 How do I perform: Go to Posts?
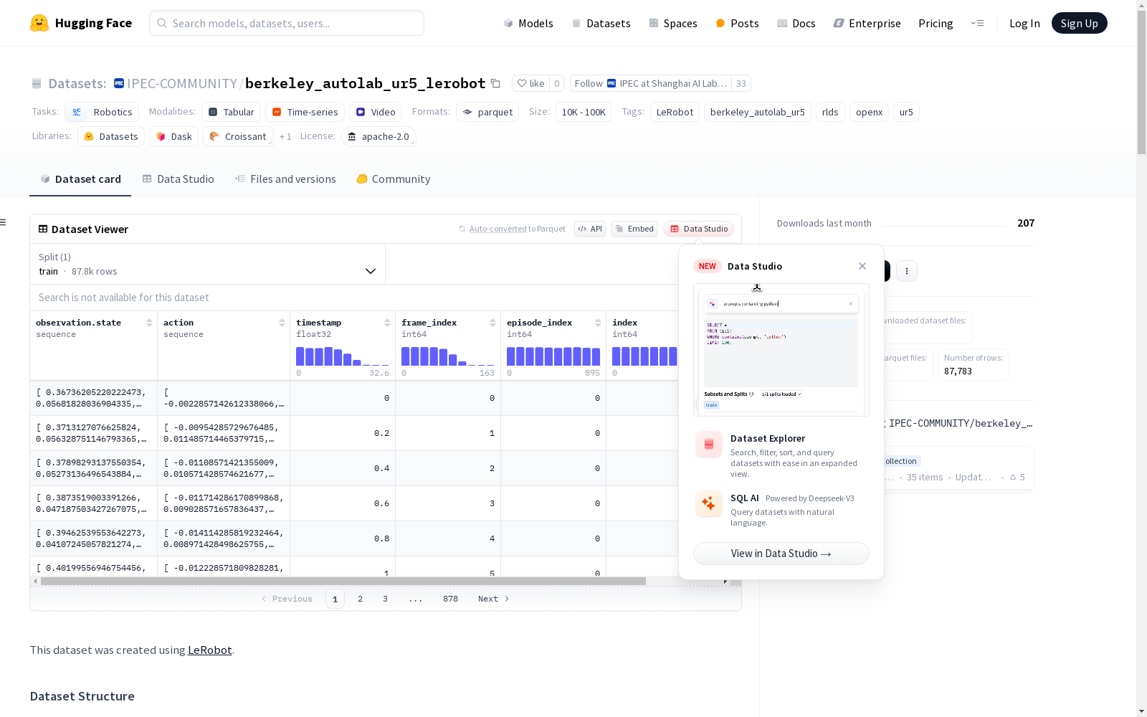click(x=737, y=23)
